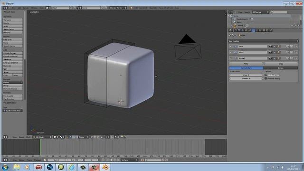Image resolution: width=304 pixels, height=171 pixels.
Task: Collapse the Subsurf modifier panel
Action: pos(230,58)
